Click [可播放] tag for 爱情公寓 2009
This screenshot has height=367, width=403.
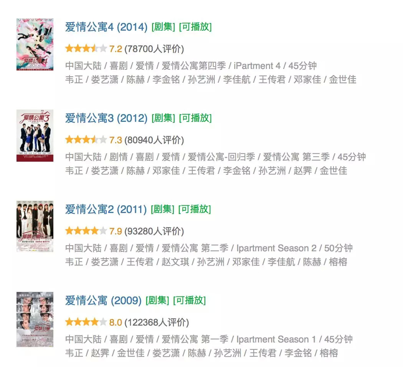point(190,300)
